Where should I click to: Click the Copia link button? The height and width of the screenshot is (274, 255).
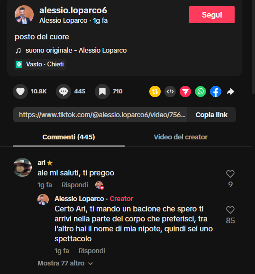click(x=211, y=115)
